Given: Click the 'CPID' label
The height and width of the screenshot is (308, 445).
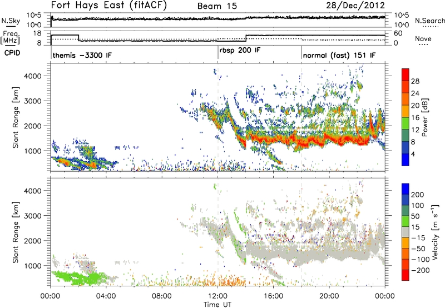Looking at the screenshot, I should point(12,53).
